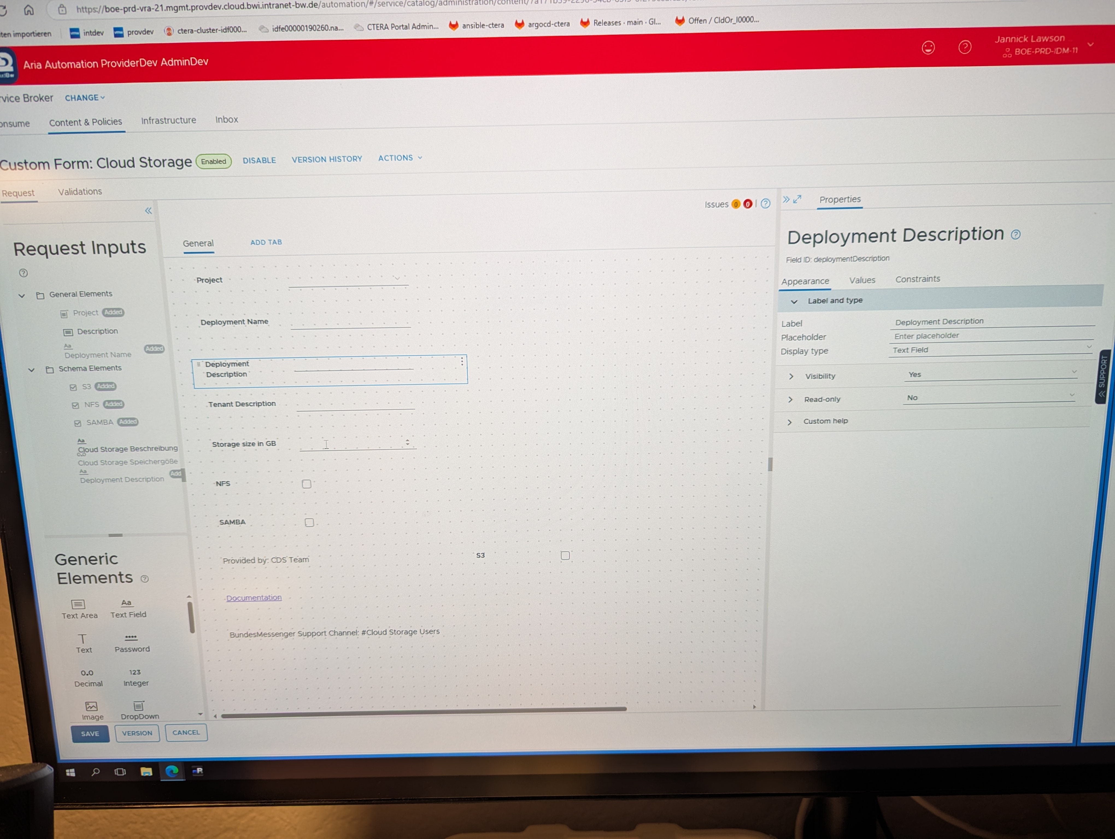Collapse the Request Inputs panel double-chevron icon
Screen dimensions: 1115x839
148,211
